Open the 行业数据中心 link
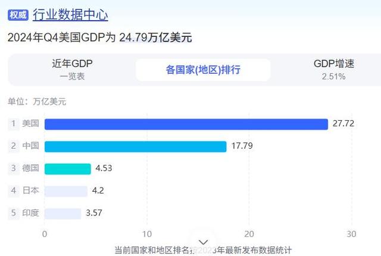The height and width of the screenshot is (256, 381). [70, 15]
